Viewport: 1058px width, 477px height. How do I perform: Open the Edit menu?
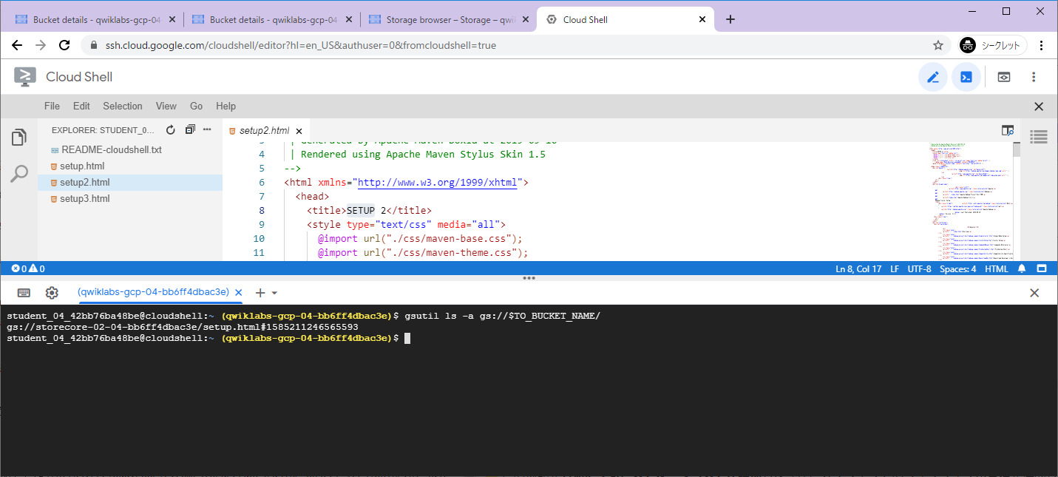[81, 106]
